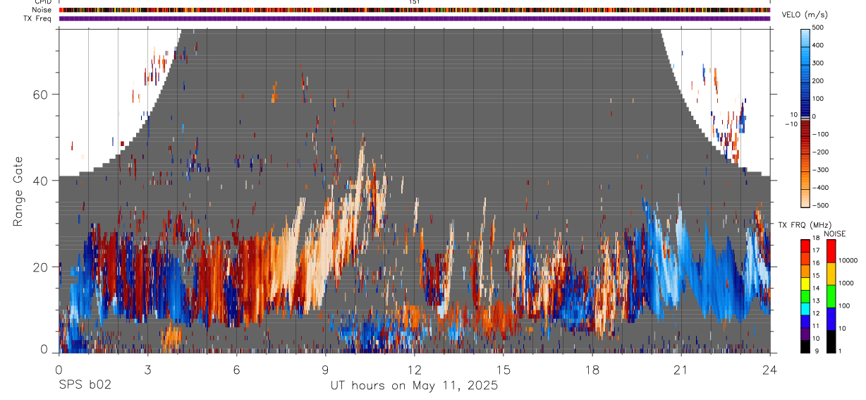Click the 16 label on TX FRQ legend
The image size is (866, 400).
817,263
